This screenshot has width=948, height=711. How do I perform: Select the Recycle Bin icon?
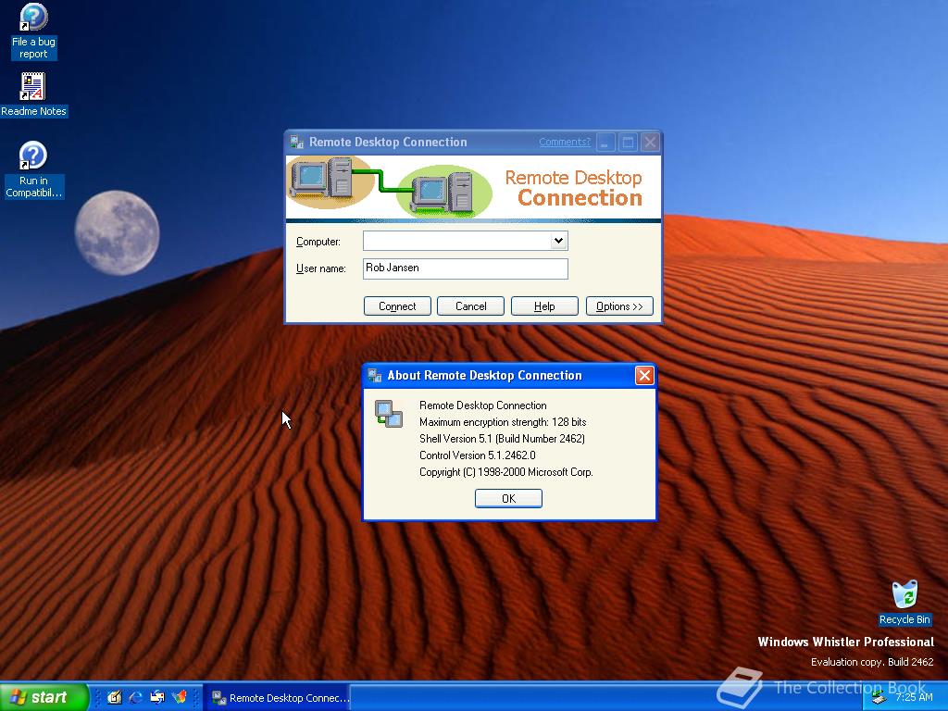coord(904,603)
